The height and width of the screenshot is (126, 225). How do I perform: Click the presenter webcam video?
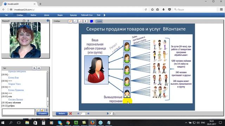pyautogui.click(x=25, y=40)
